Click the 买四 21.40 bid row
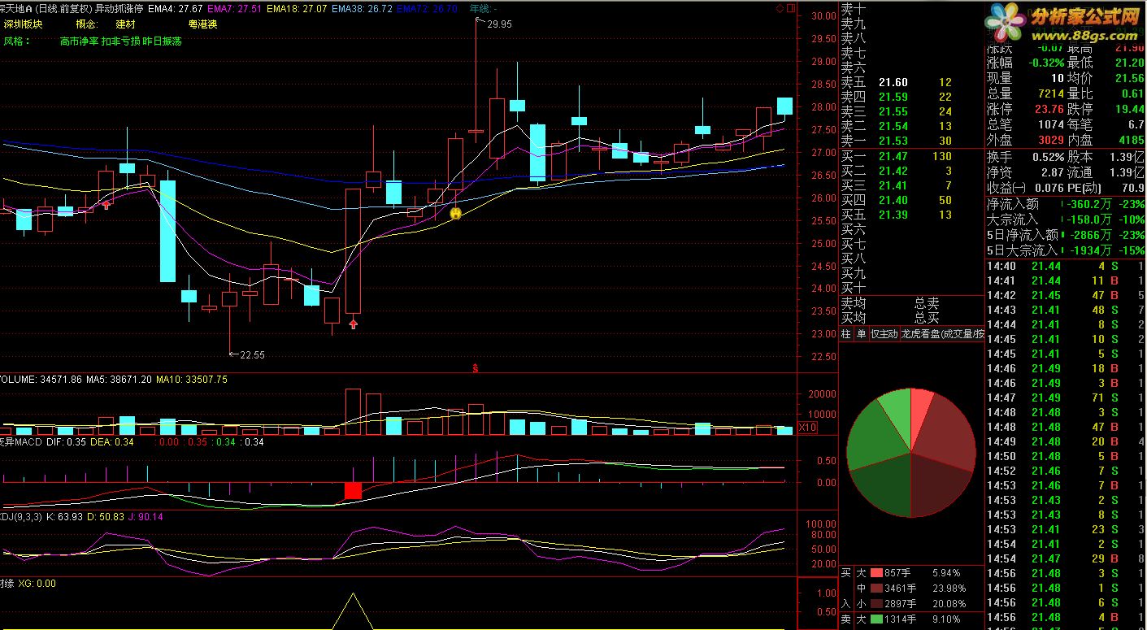 coord(911,200)
